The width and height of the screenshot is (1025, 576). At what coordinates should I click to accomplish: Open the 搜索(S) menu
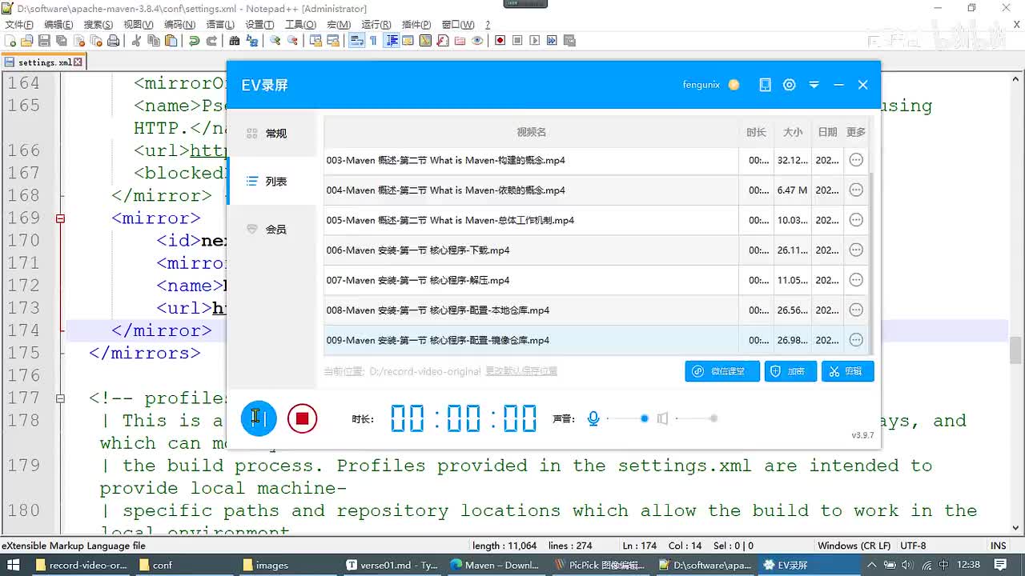(x=98, y=25)
